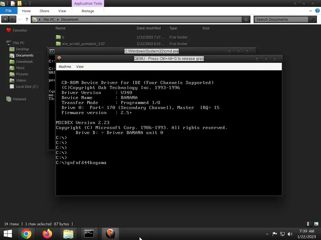
Task: Open Music in the navigation pane
Action: click(x=17, y=68)
